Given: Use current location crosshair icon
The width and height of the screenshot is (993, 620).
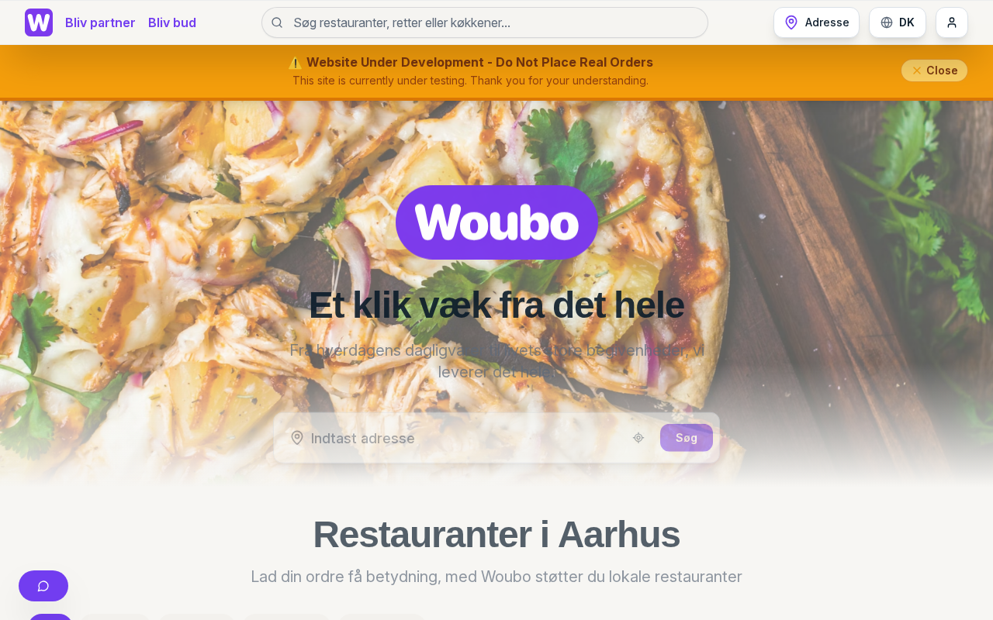Looking at the screenshot, I should (x=638, y=438).
